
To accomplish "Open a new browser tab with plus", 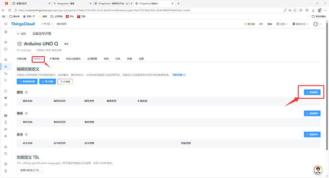I will pos(178,3).
